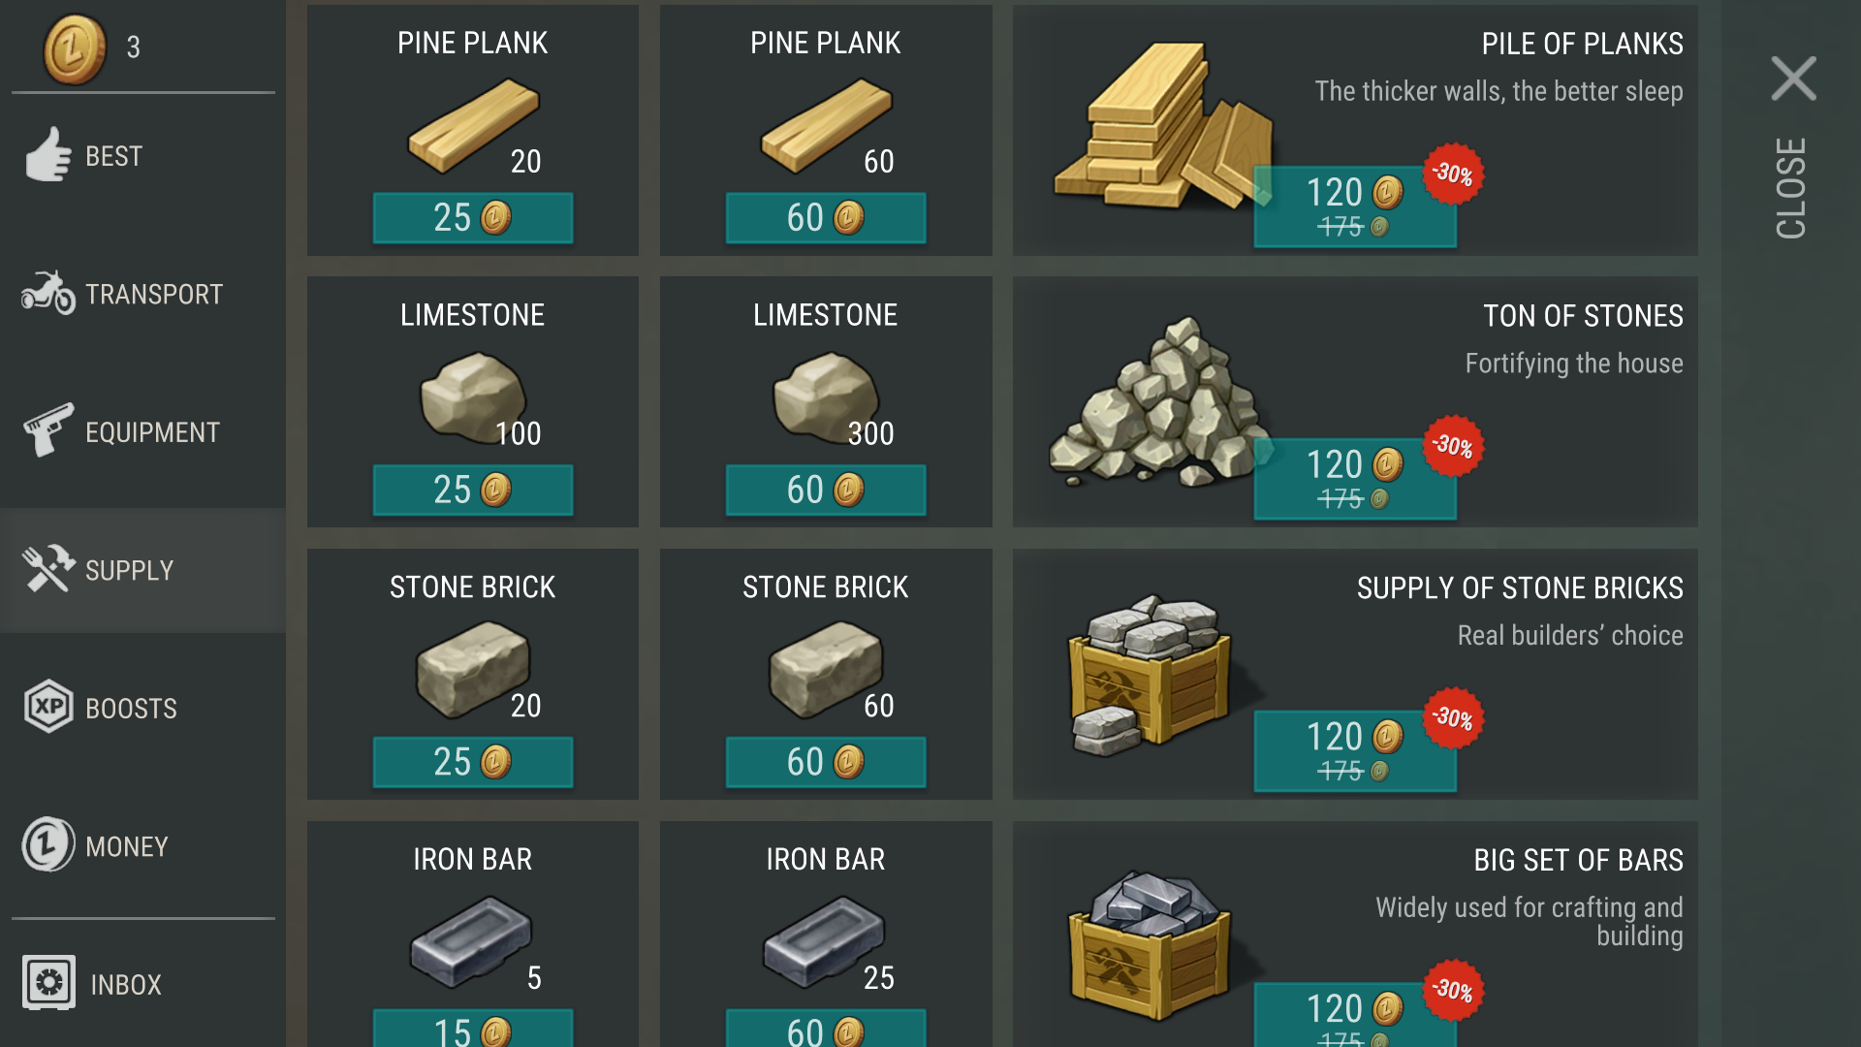Open the Equipment pistol icon
This screenshot has width=1861, height=1047.
47,430
